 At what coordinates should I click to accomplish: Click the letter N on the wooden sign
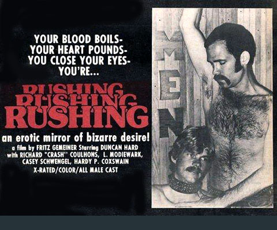click(x=171, y=122)
